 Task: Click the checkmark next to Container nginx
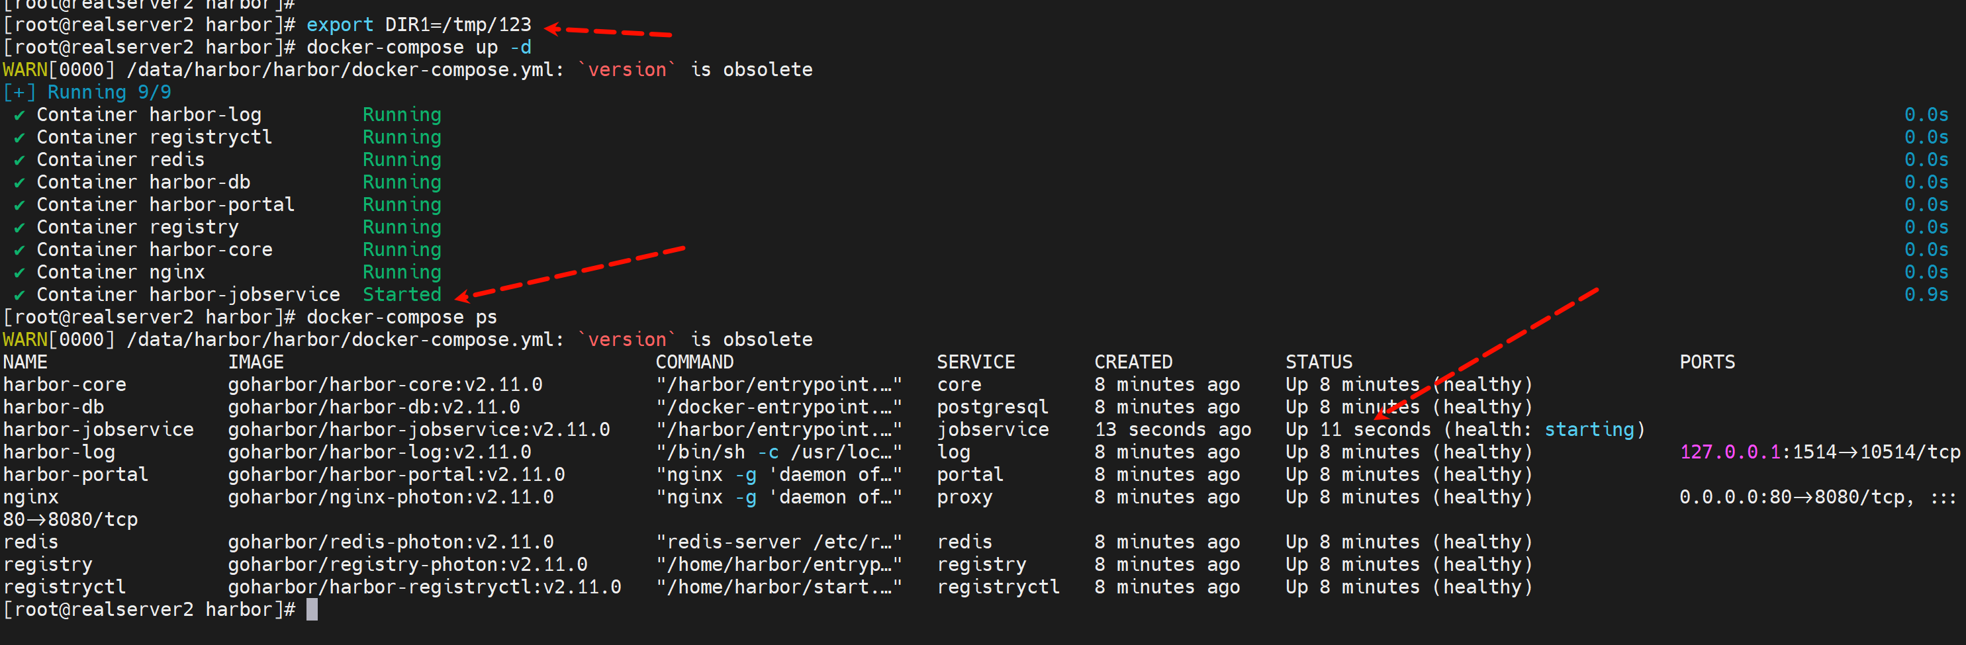[x=19, y=272]
